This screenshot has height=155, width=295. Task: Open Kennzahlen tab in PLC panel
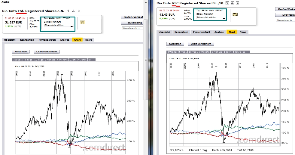pyautogui.click(x=181, y=32)
